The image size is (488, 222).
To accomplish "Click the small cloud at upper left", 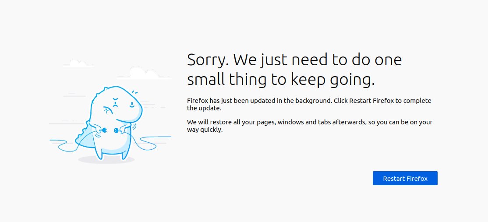I will (x=78, y=63).
